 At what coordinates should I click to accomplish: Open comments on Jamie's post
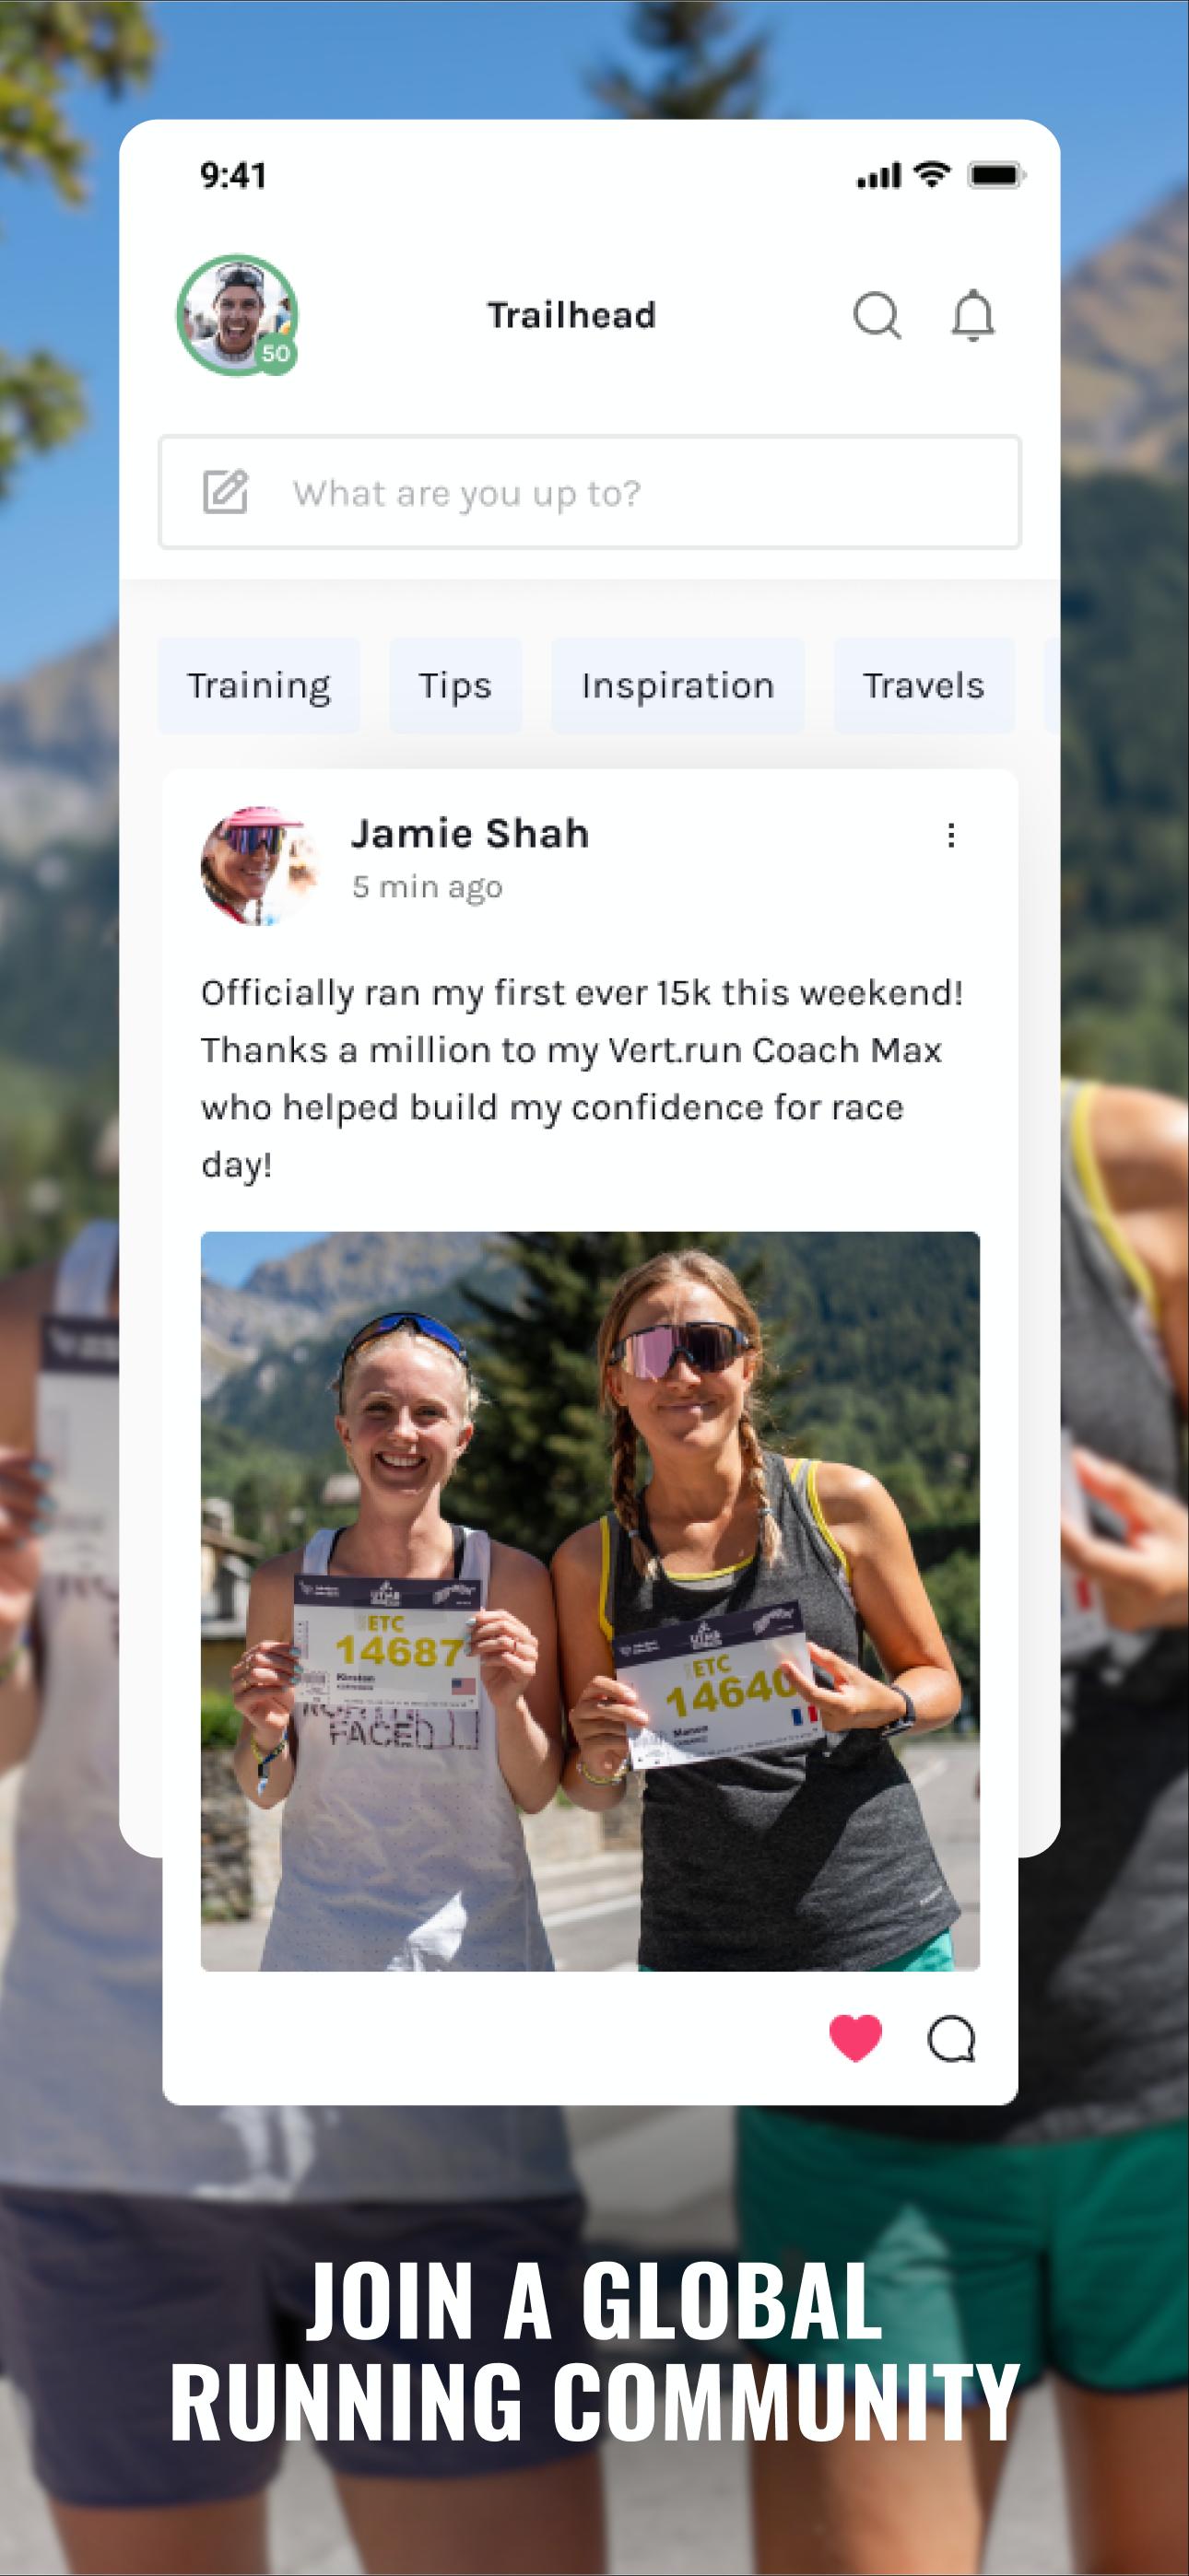(x=951, y=2039)
